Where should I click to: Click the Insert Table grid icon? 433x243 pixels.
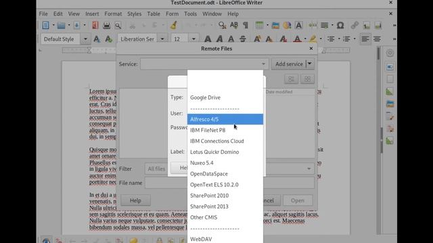(259, 26)
